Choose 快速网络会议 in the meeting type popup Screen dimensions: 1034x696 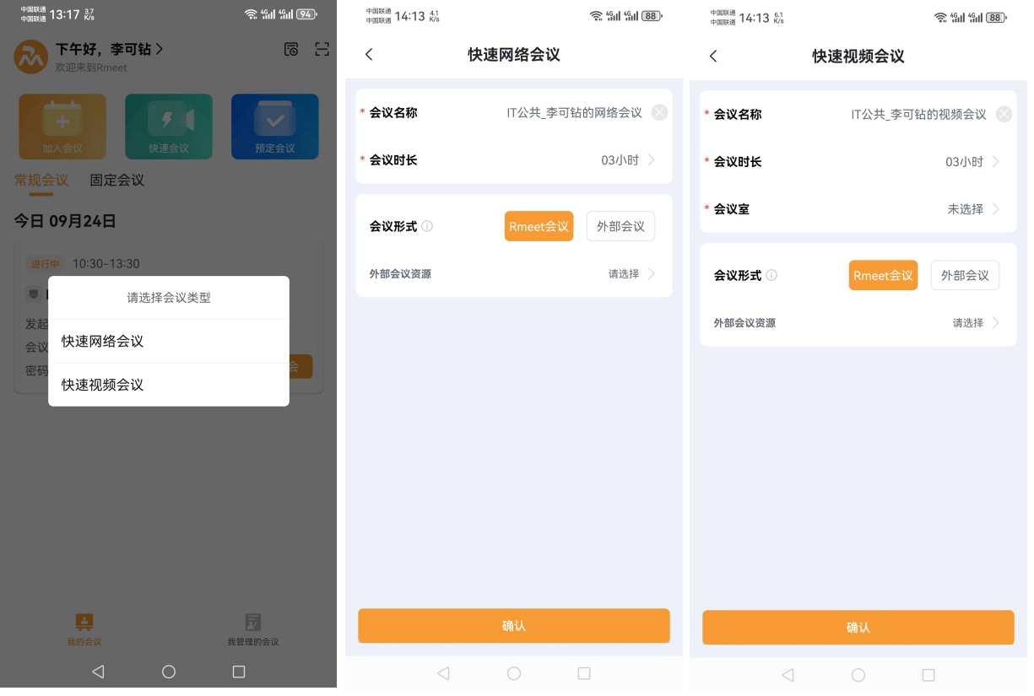click(169, 342)
